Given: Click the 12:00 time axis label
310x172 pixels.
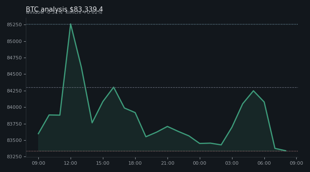Looking at the screenshot, I should tap(71, 163).
